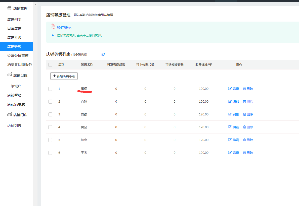Screen dimensions: 299x206
Task: Click the refresh icon beside 店铺等级列表
Action: [x=103, y=54]
